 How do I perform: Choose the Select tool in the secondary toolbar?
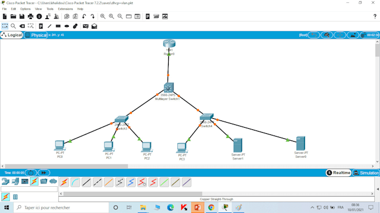5,26
